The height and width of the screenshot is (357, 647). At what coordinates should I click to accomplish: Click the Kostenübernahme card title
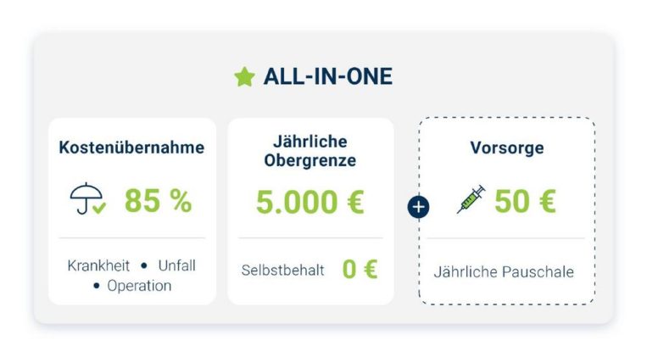tap(131, 148)
